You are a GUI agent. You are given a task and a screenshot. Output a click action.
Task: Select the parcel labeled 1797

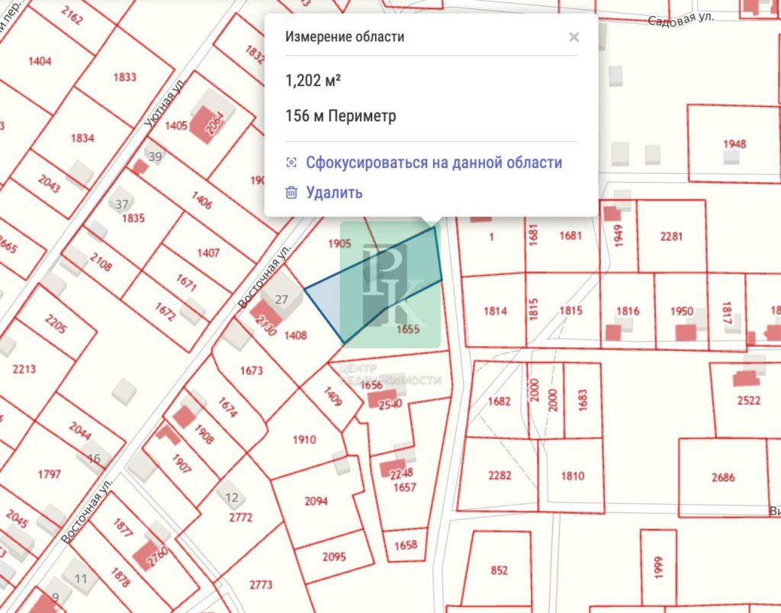coord(49,474)
